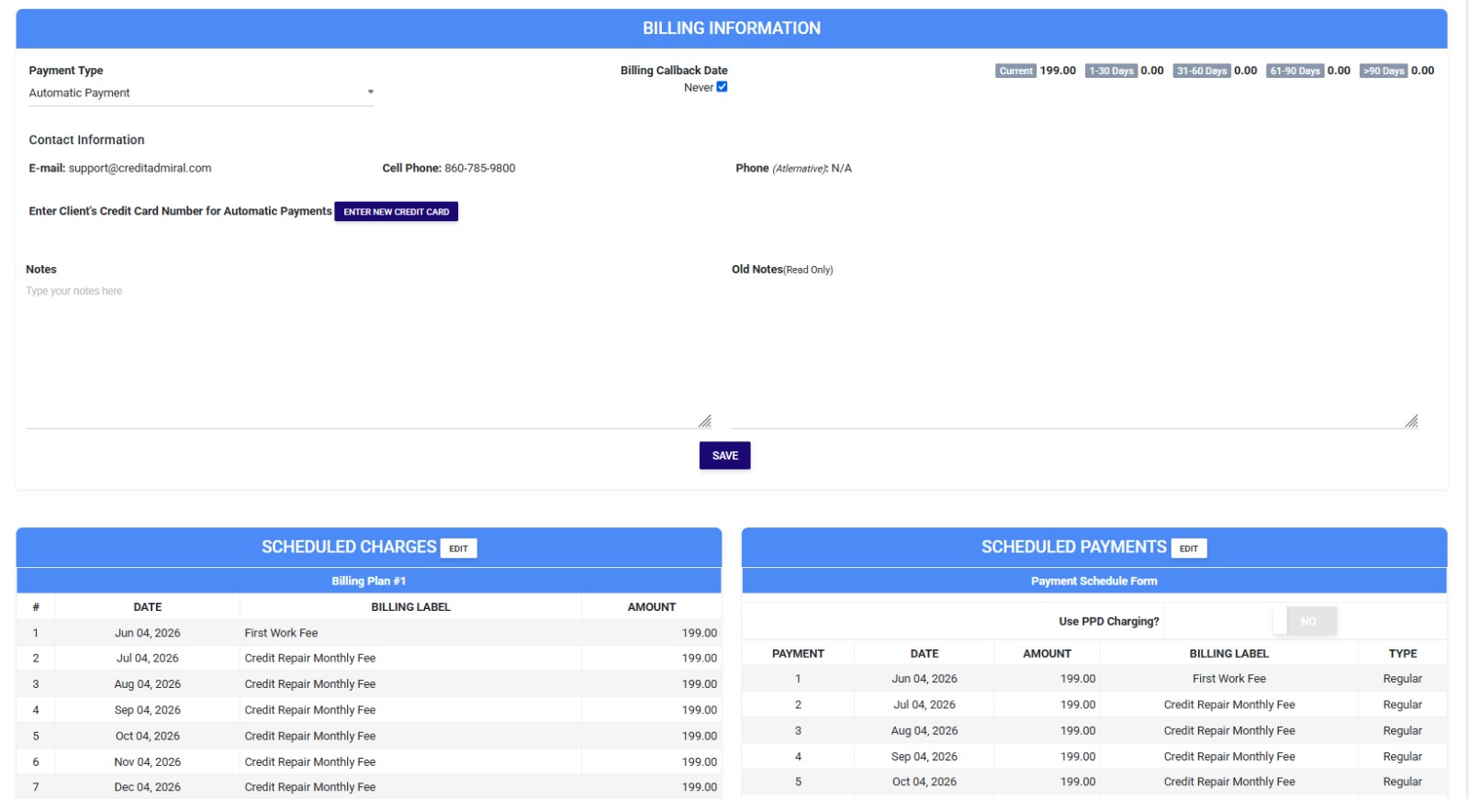Click Aug 04, 2026 in Scheduled Charges
Viewport: 1469px width, 799px height.
(x=147, y=684)
